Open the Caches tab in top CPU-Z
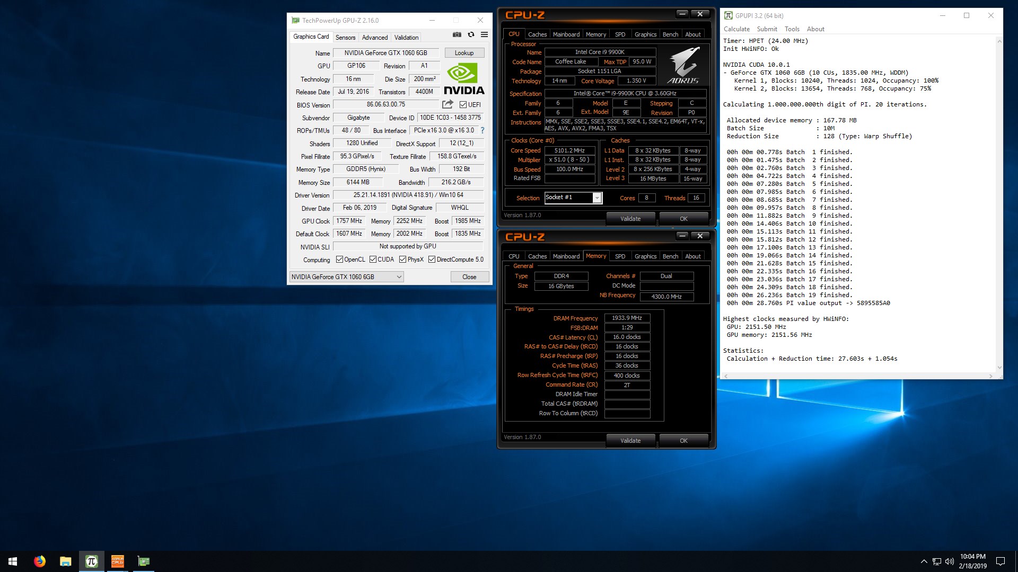 coord(537,34)
